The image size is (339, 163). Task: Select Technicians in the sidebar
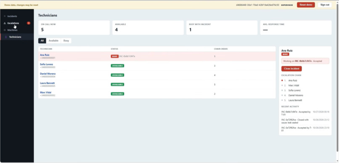[x=15, y=37]
